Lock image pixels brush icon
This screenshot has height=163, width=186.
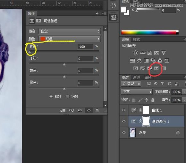tap(140, 100)
